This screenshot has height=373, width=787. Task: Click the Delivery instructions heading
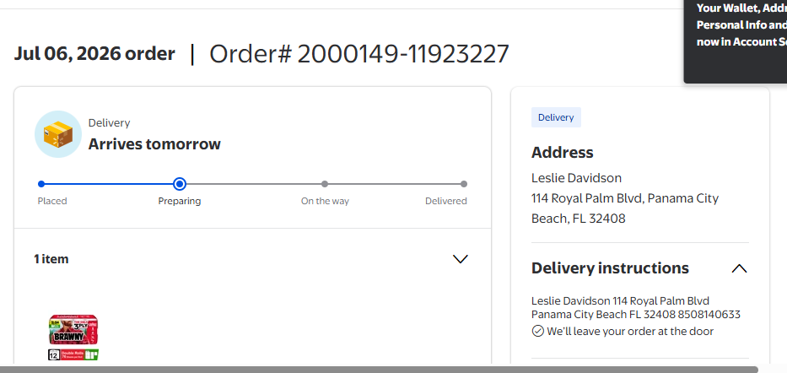tap(610, 268)
